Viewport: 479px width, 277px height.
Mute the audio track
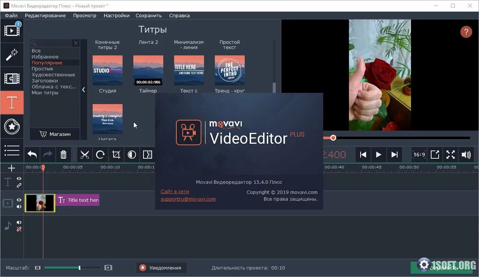(x=19, y=223)
